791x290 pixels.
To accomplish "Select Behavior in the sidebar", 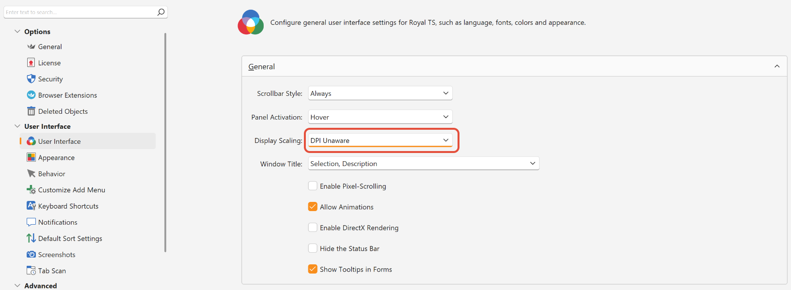I will coord(52,174).
